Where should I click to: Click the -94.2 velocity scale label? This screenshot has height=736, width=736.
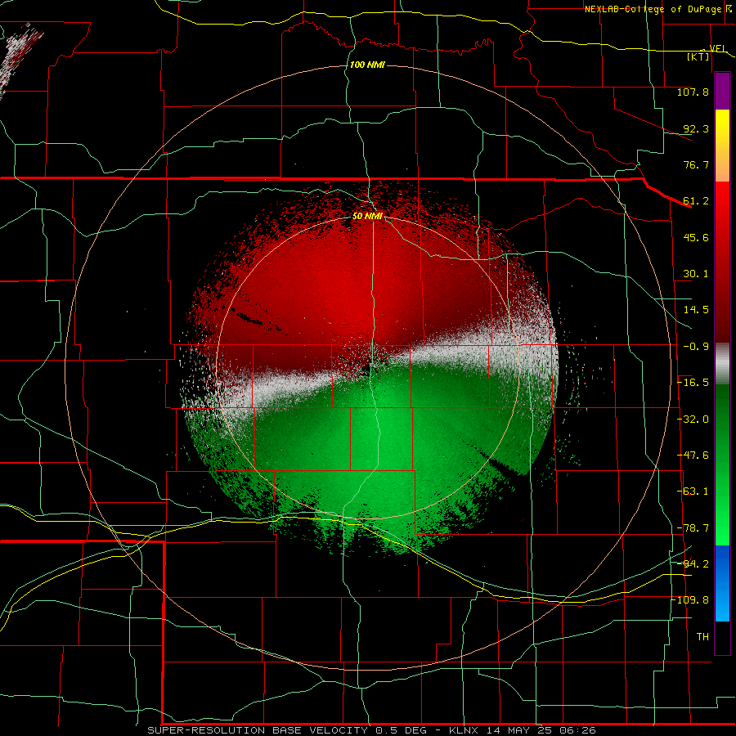click(693, 564)
